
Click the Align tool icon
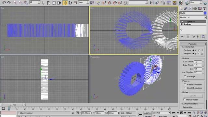pyautogui.click(x=157, y=3)
